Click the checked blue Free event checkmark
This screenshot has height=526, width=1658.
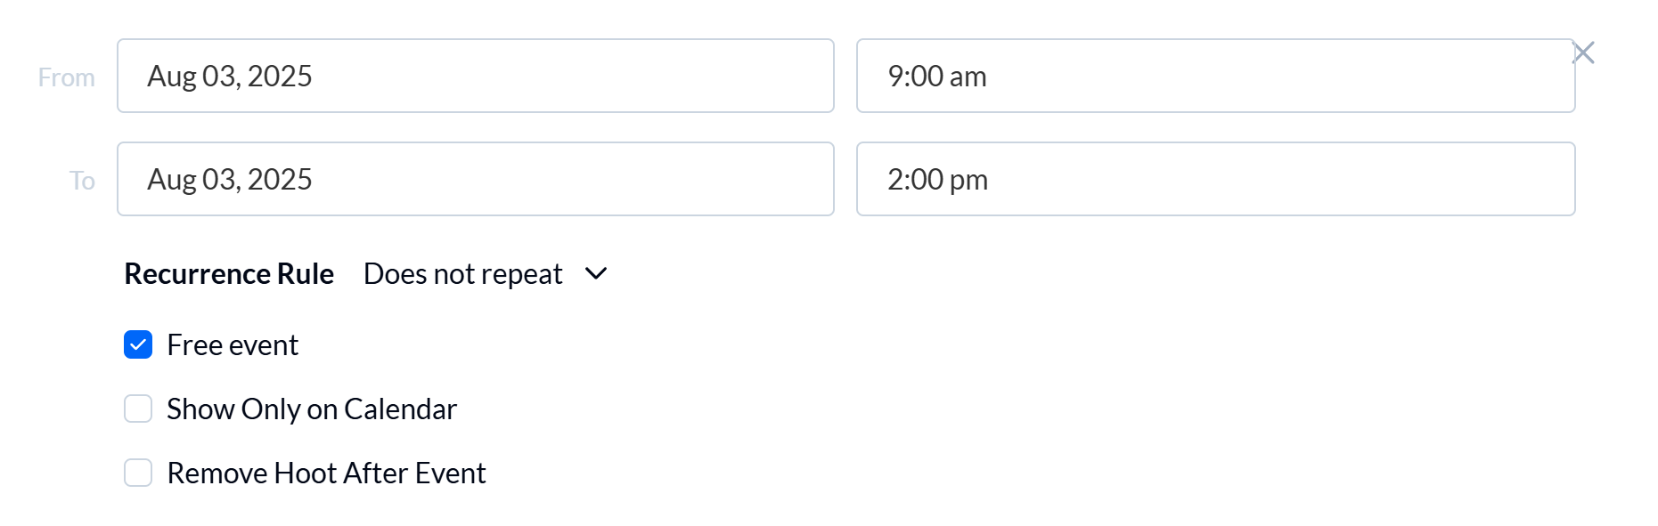tap(138, 344)
